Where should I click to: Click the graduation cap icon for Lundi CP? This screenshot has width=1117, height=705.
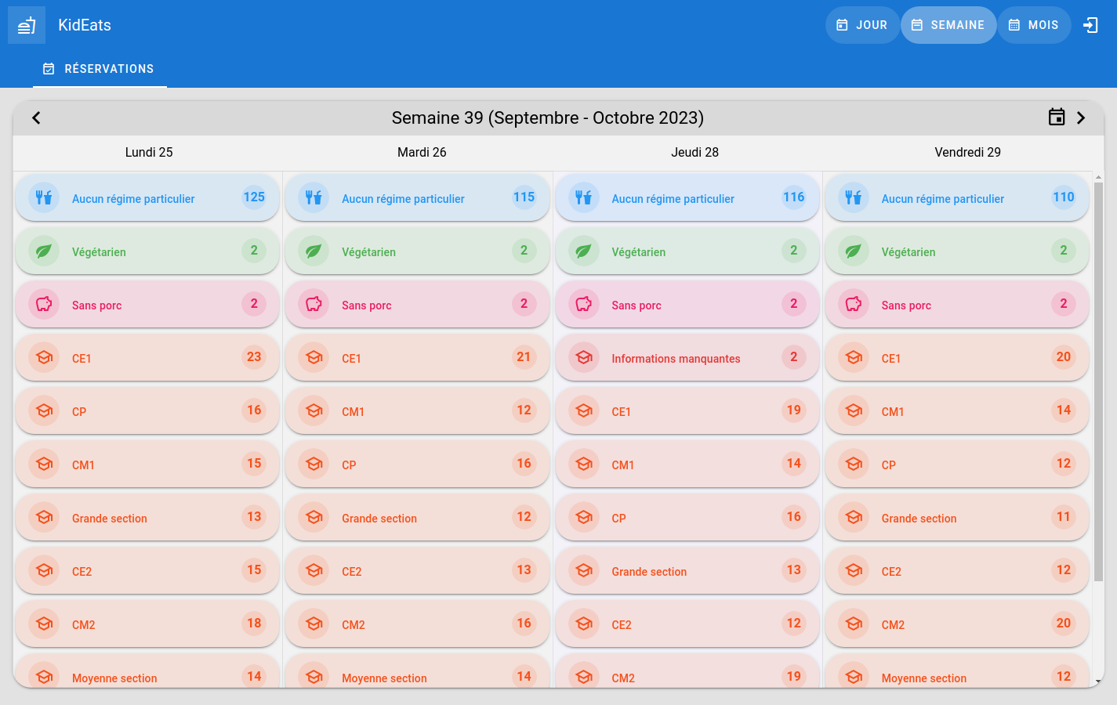click(44, 410)
